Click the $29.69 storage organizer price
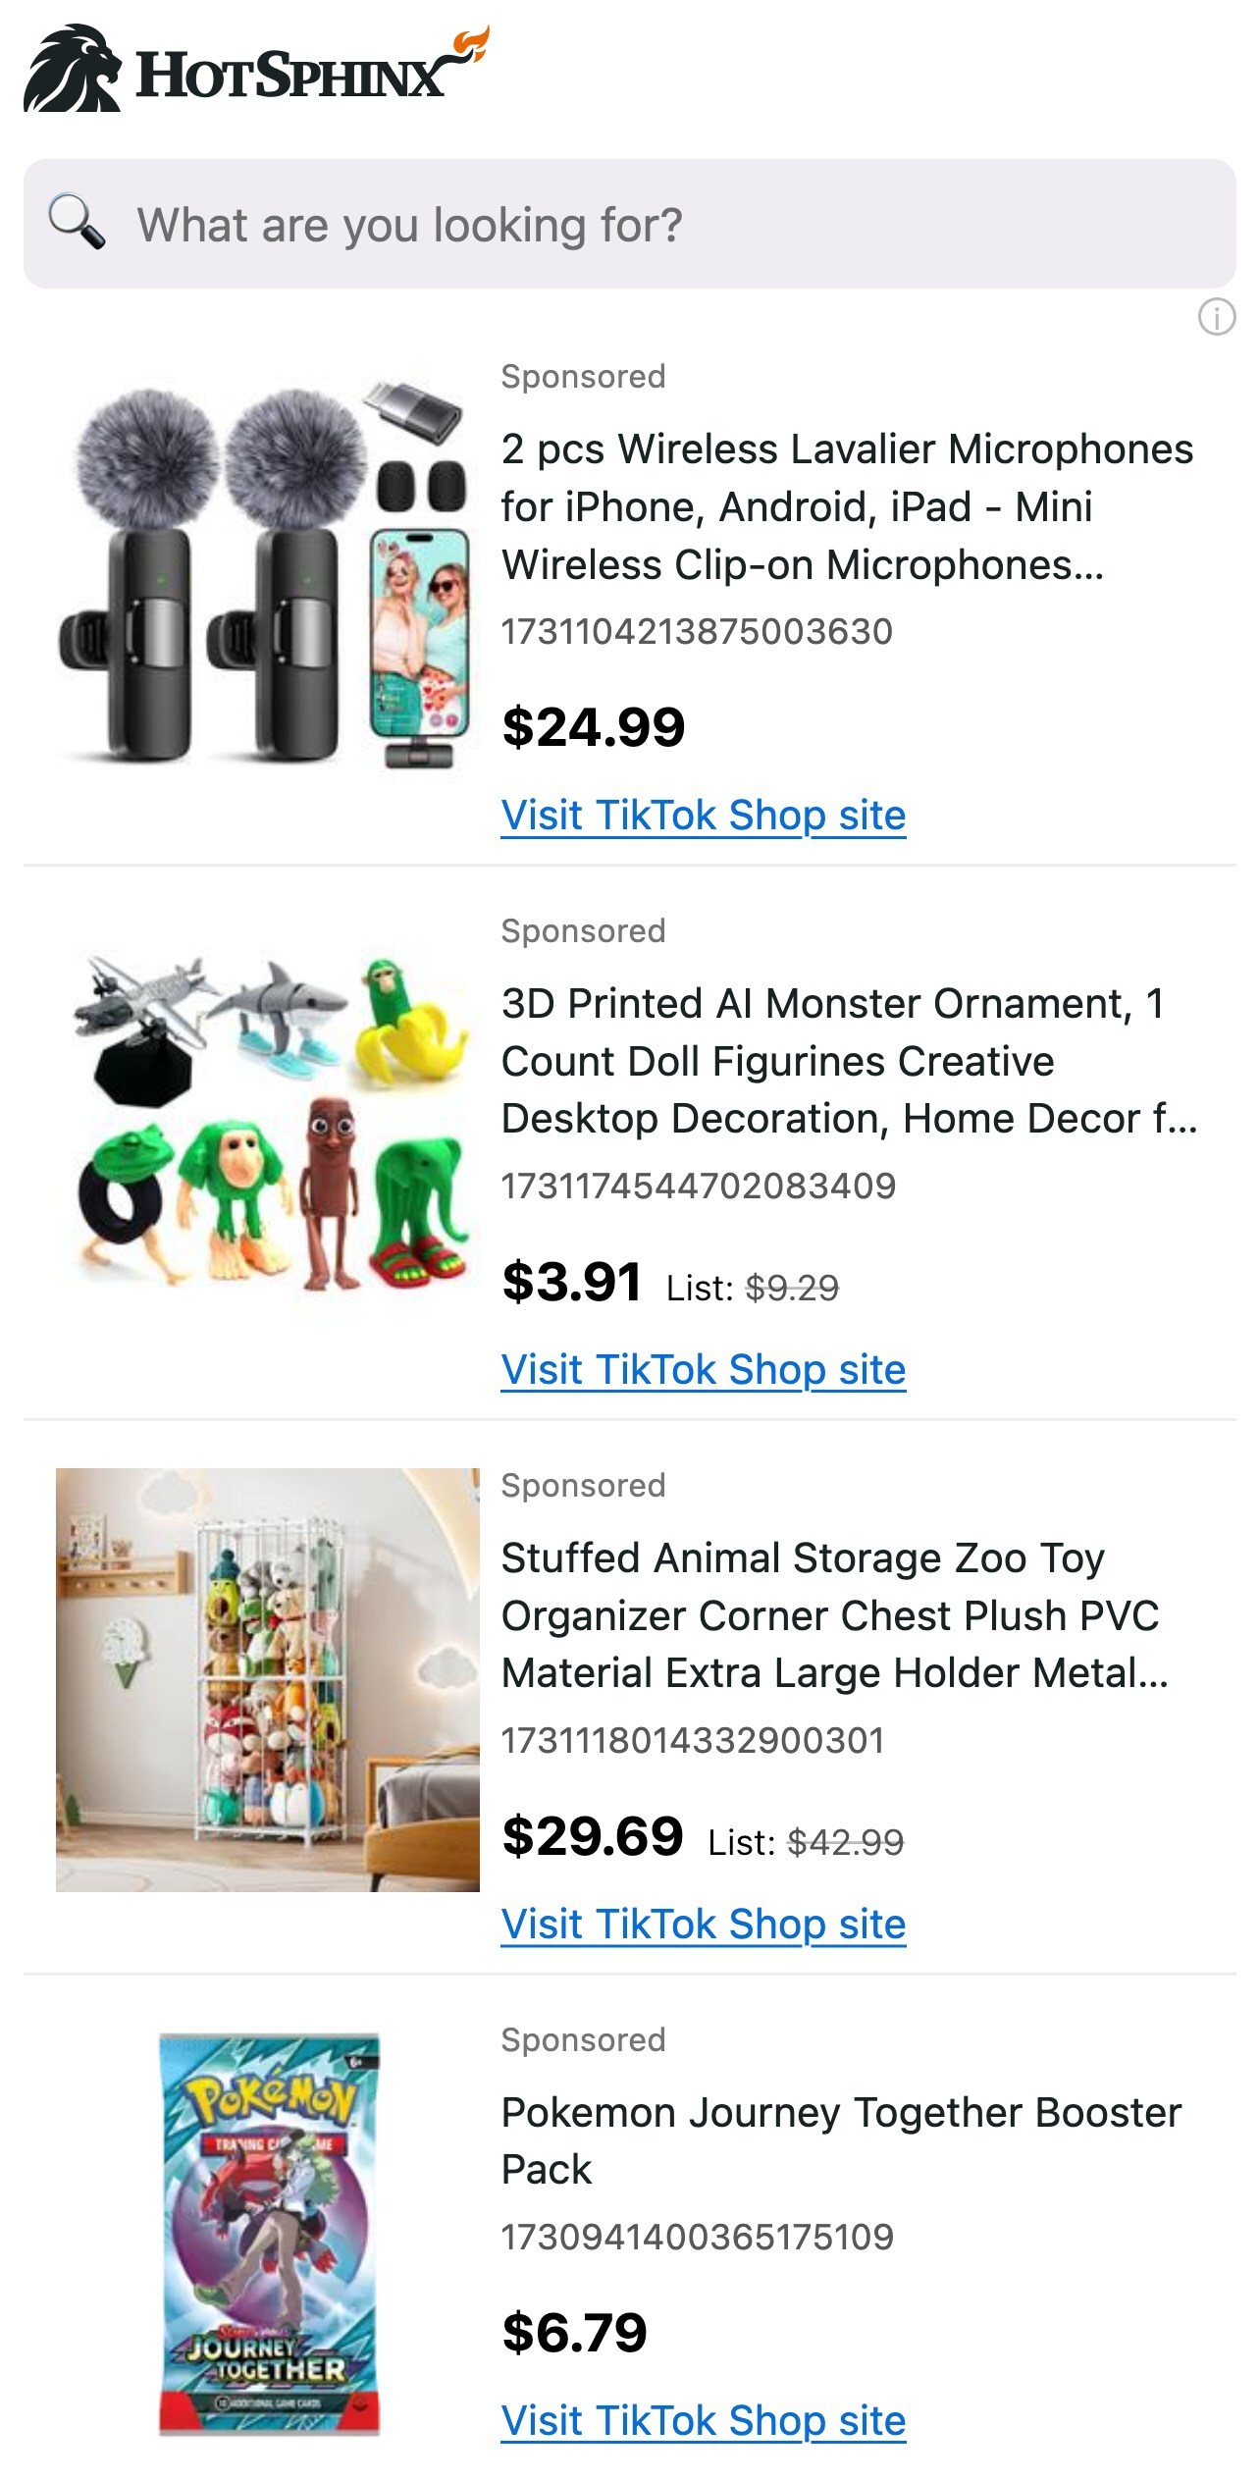1260x2480 pixels. coord(592,1836)
